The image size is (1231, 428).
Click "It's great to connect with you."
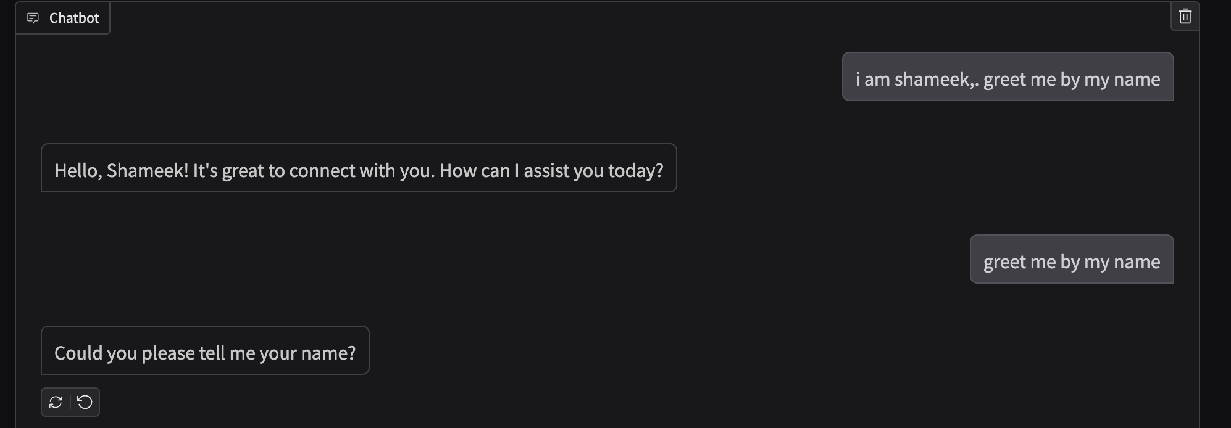click(x=314, y=171)
